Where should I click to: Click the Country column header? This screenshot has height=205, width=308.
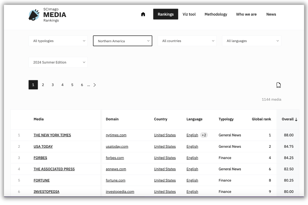point(161,119)
